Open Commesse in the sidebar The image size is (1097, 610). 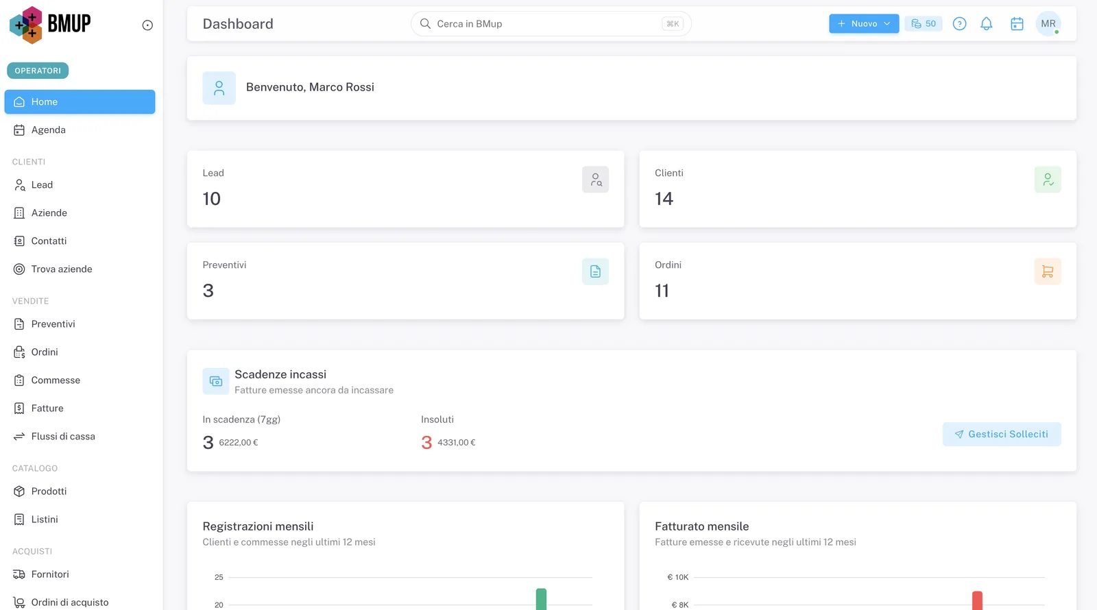click(x=80, y=380)
